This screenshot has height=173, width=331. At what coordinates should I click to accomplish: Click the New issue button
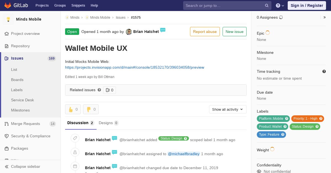click(234, 32)
